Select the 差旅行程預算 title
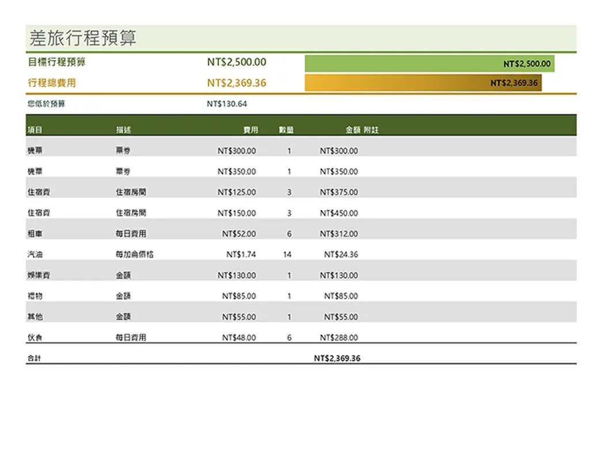The width and height of the screenshot is (598, 461). pos(83,38)
